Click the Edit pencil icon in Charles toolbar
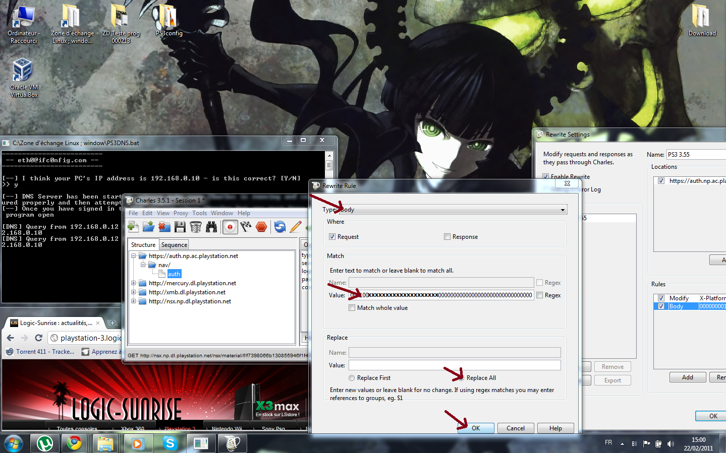 click(x=296, y=227)
